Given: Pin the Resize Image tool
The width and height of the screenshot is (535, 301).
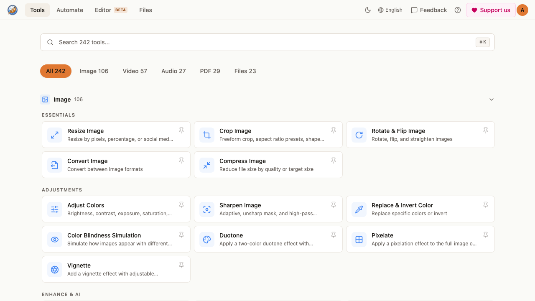Looking at the screenshot, I should tap(181, 130).
